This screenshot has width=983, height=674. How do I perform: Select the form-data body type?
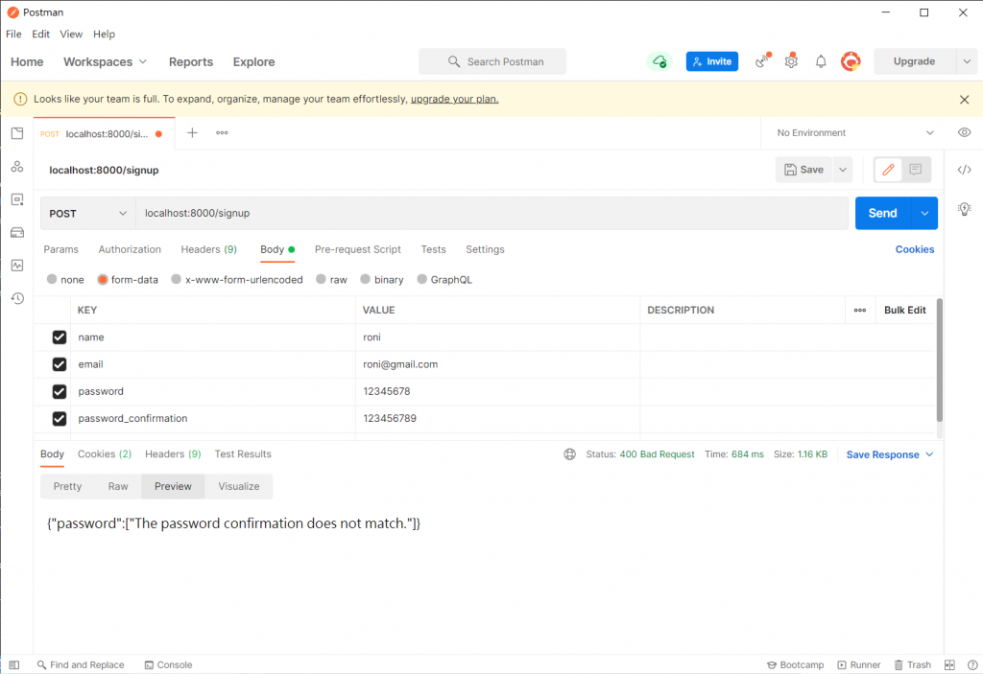click(x=103, y=279)
